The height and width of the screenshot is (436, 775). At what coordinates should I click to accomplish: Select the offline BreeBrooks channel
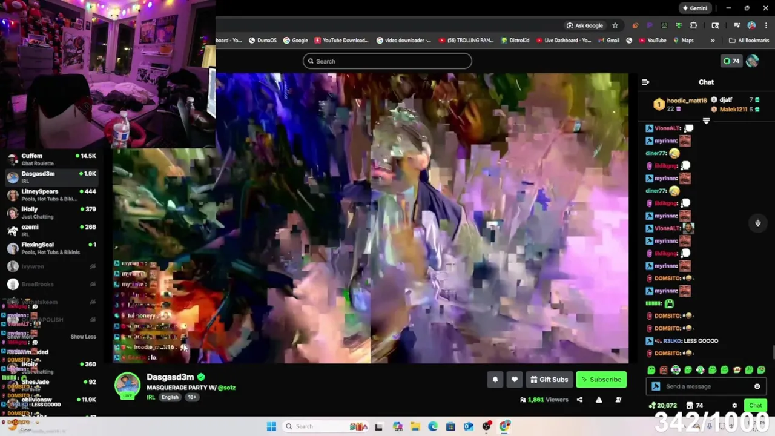(x=51, y=284)
